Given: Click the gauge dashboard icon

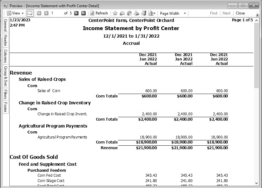Looking at the screenshot, I should coord(122,13).
